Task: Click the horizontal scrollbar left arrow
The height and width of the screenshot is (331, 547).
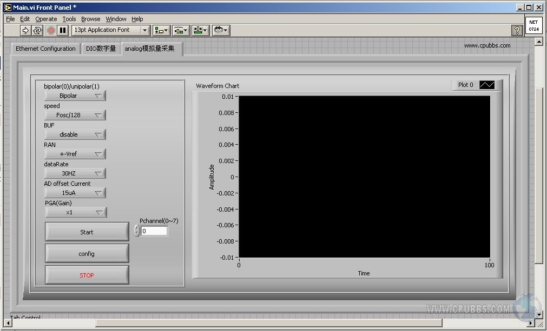Action: pyautogui.click(x=8, y=323)
